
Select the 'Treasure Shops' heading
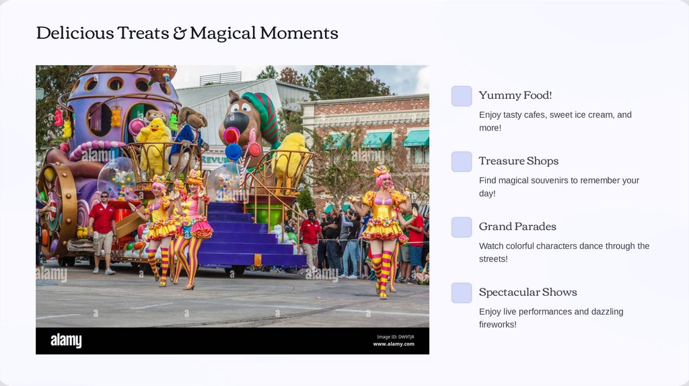point(519,161)
